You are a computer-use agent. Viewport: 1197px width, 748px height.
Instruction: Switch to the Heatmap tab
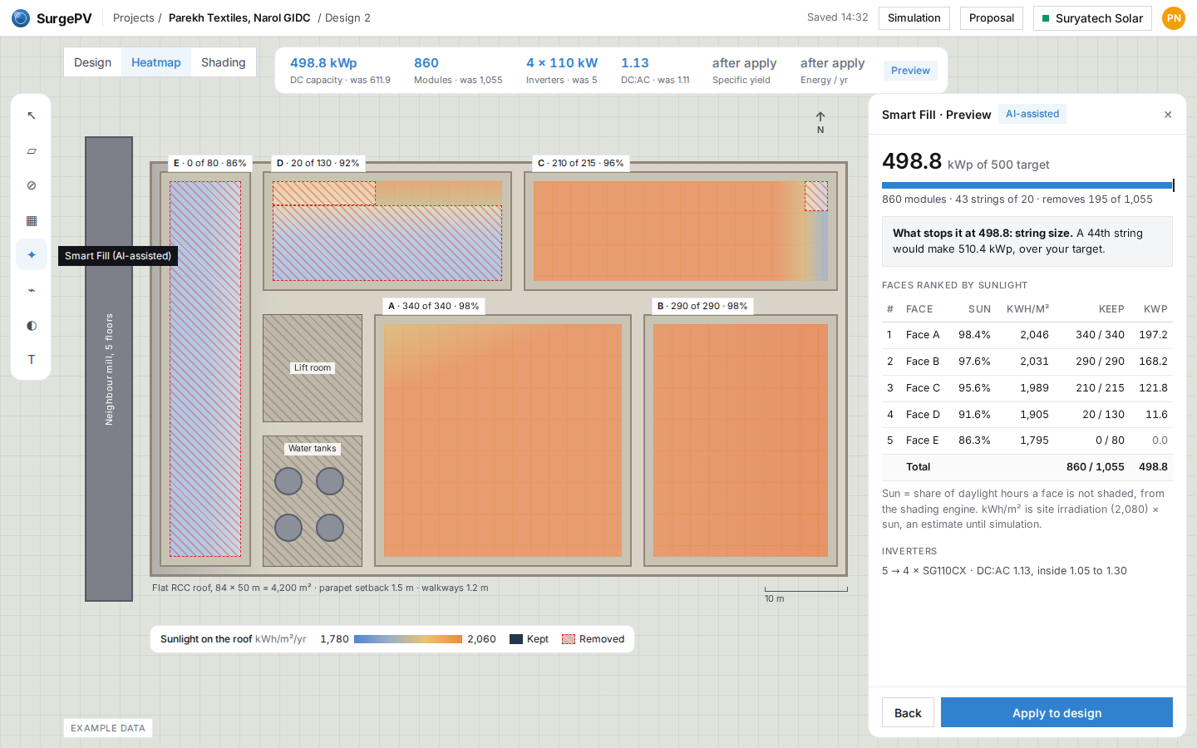(x=156, y=62)
